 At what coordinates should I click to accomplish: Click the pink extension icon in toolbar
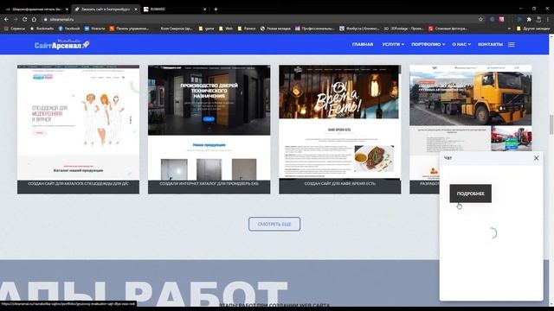[x=501, y=19]
